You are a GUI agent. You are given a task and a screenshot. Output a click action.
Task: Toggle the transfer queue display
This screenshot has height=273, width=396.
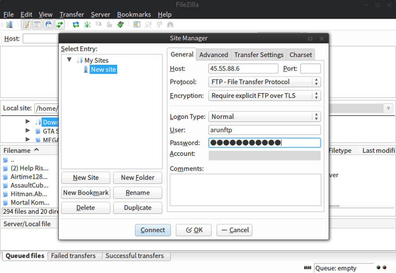pyautogui.click(x=60, y=24)
